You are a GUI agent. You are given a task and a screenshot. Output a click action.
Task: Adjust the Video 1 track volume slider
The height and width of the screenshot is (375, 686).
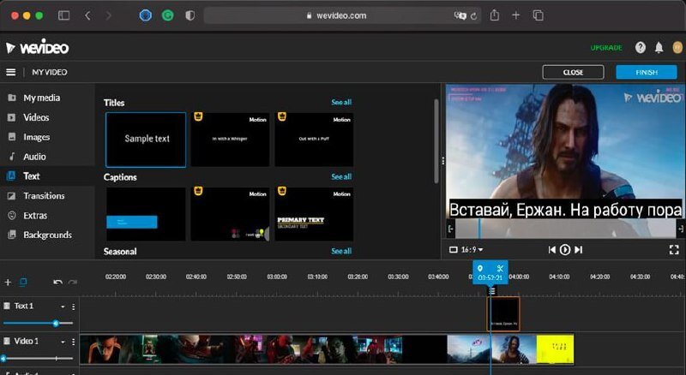pos(38,359)
